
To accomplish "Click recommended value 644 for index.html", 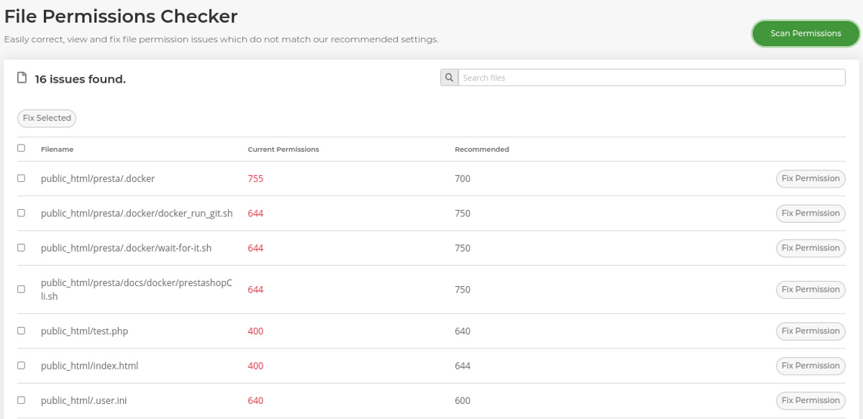I will (x=462, y=366).
